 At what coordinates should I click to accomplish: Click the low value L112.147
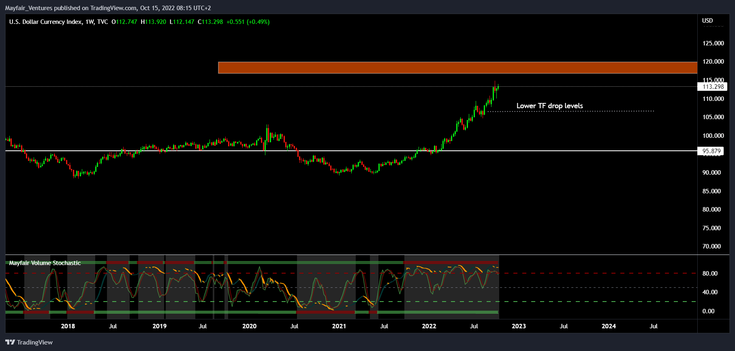pyautogui.click(x=182, y=22)
